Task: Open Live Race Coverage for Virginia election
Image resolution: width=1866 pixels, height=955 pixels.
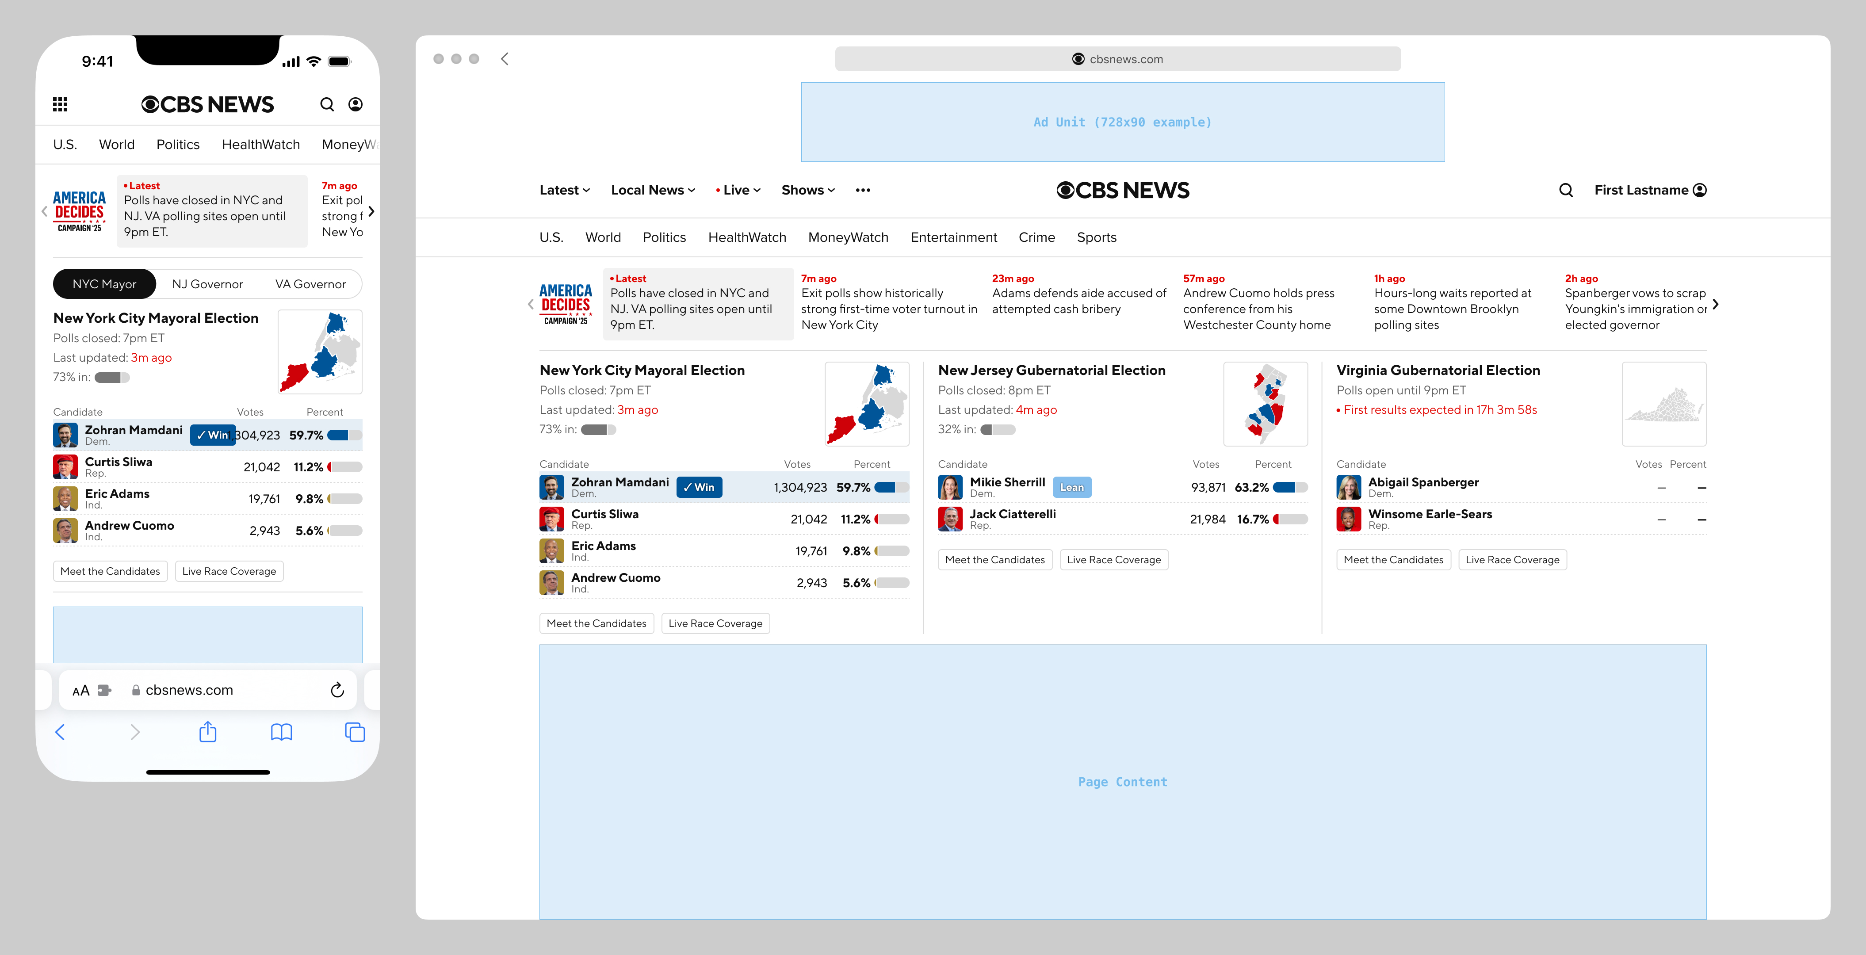Action: click(x=1513, y=559)
